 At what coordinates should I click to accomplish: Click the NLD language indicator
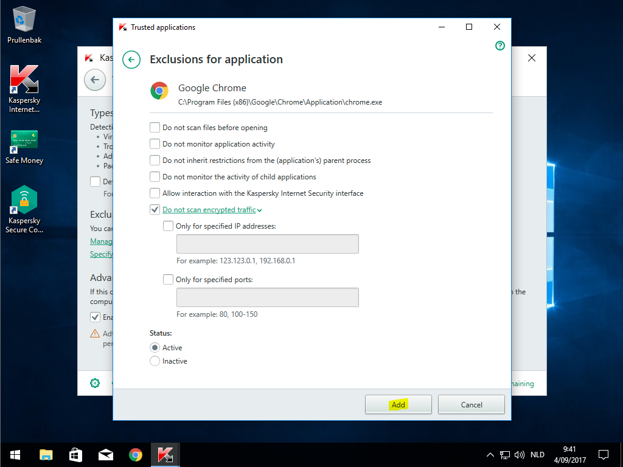tap(538, 455)
